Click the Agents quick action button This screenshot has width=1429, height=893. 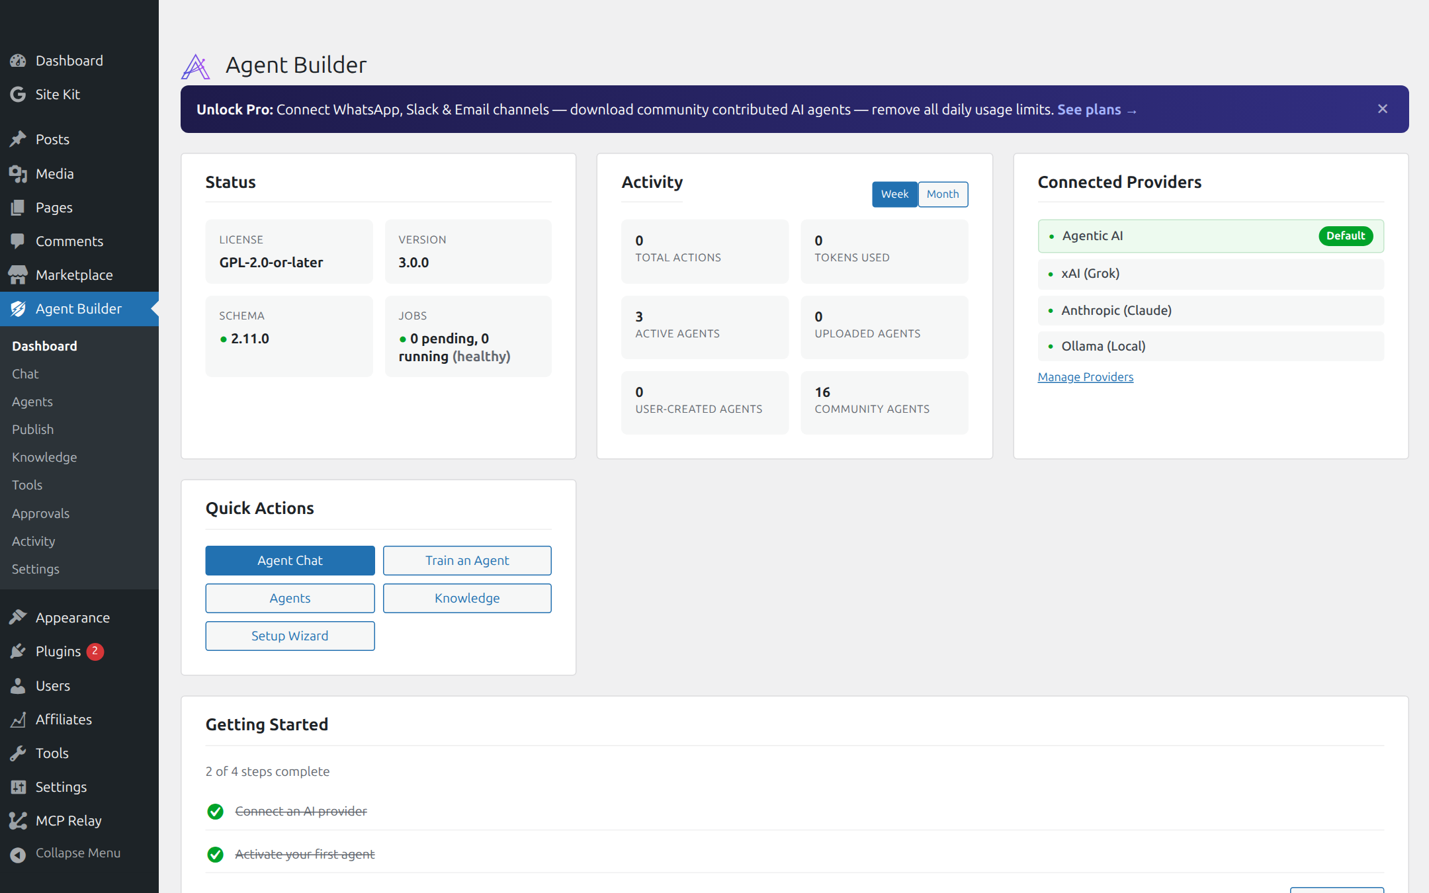coord(290,599)
